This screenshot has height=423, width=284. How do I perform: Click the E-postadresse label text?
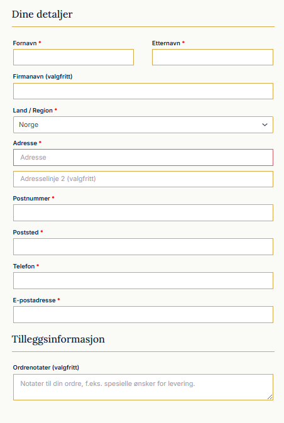35,300
